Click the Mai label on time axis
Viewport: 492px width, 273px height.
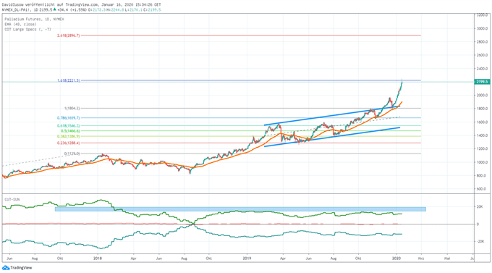(447, 259)
